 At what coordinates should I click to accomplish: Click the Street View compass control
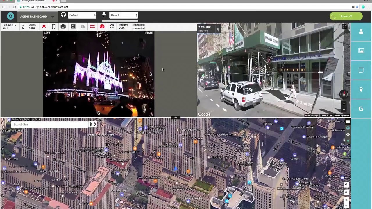click(344, 94)
